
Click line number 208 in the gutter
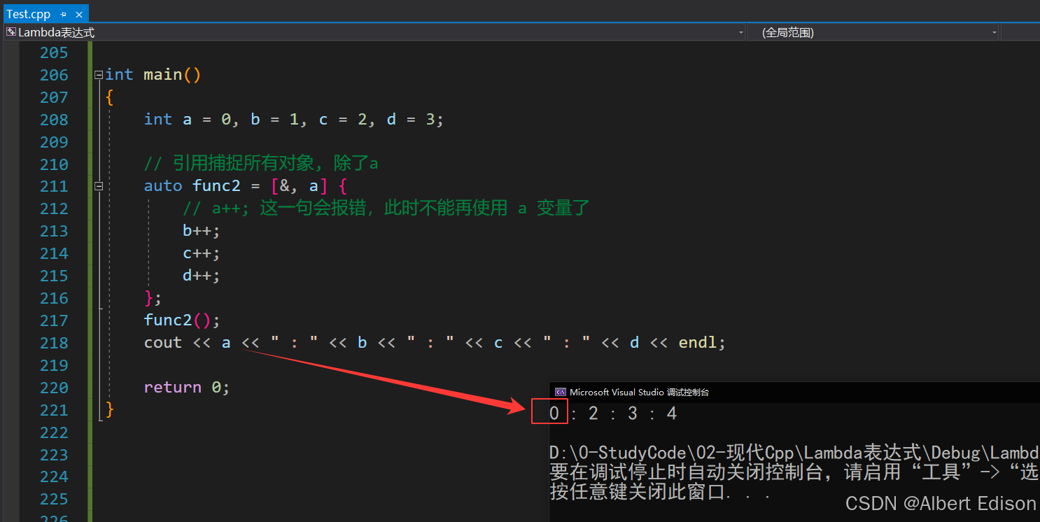[x=54, y=120]
